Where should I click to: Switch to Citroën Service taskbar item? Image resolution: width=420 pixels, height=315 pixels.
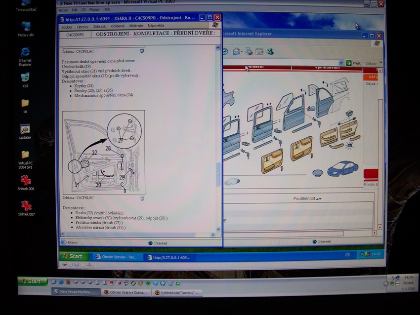coord(117,257)
